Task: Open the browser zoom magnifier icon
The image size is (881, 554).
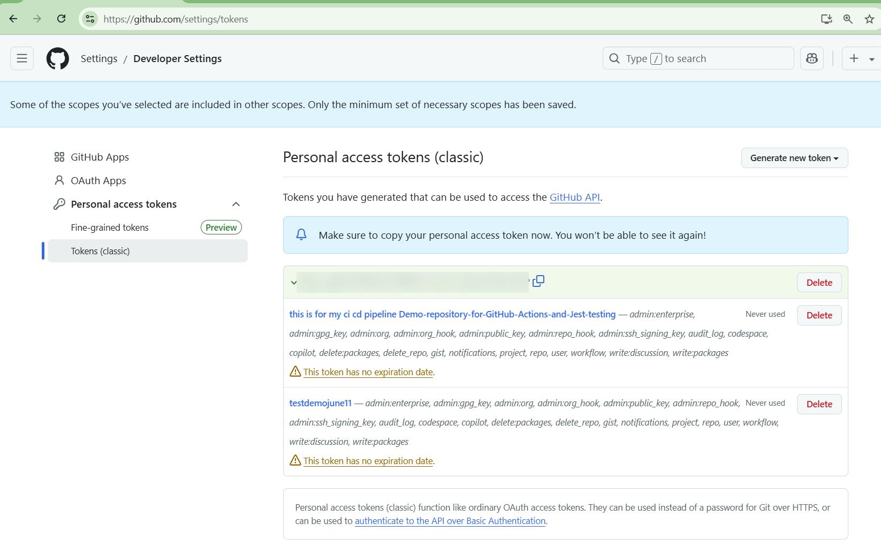Action: point(848,19)
